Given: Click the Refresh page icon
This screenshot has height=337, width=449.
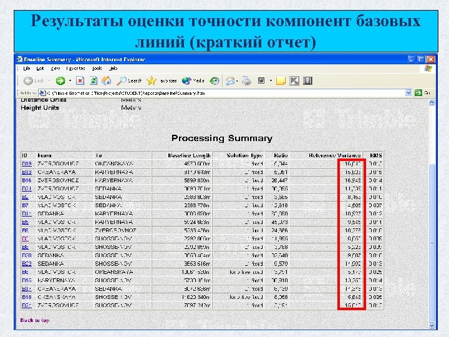Looking at the screenshot, I should click(94, 81).
